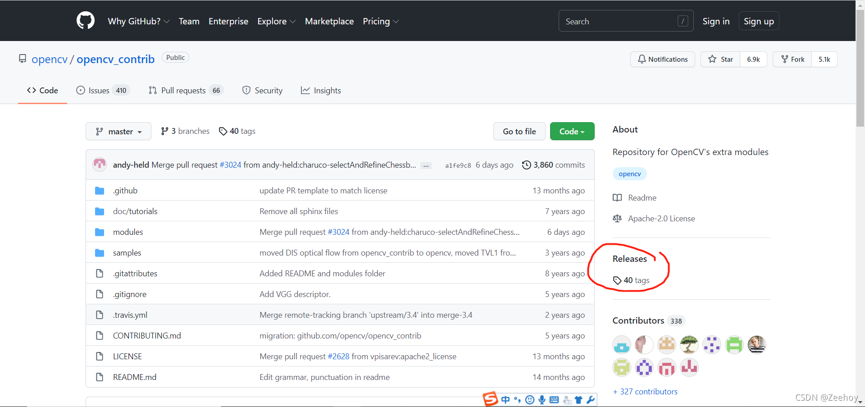Open the README.md file
This screenshot has width=865, height=407.
pyautogui.click(x=135, y=377)
